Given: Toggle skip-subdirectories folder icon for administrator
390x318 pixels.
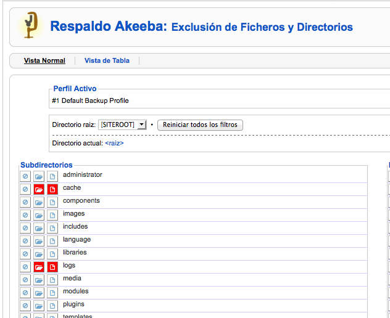Looking at the screenshot, I should point(39,176).
